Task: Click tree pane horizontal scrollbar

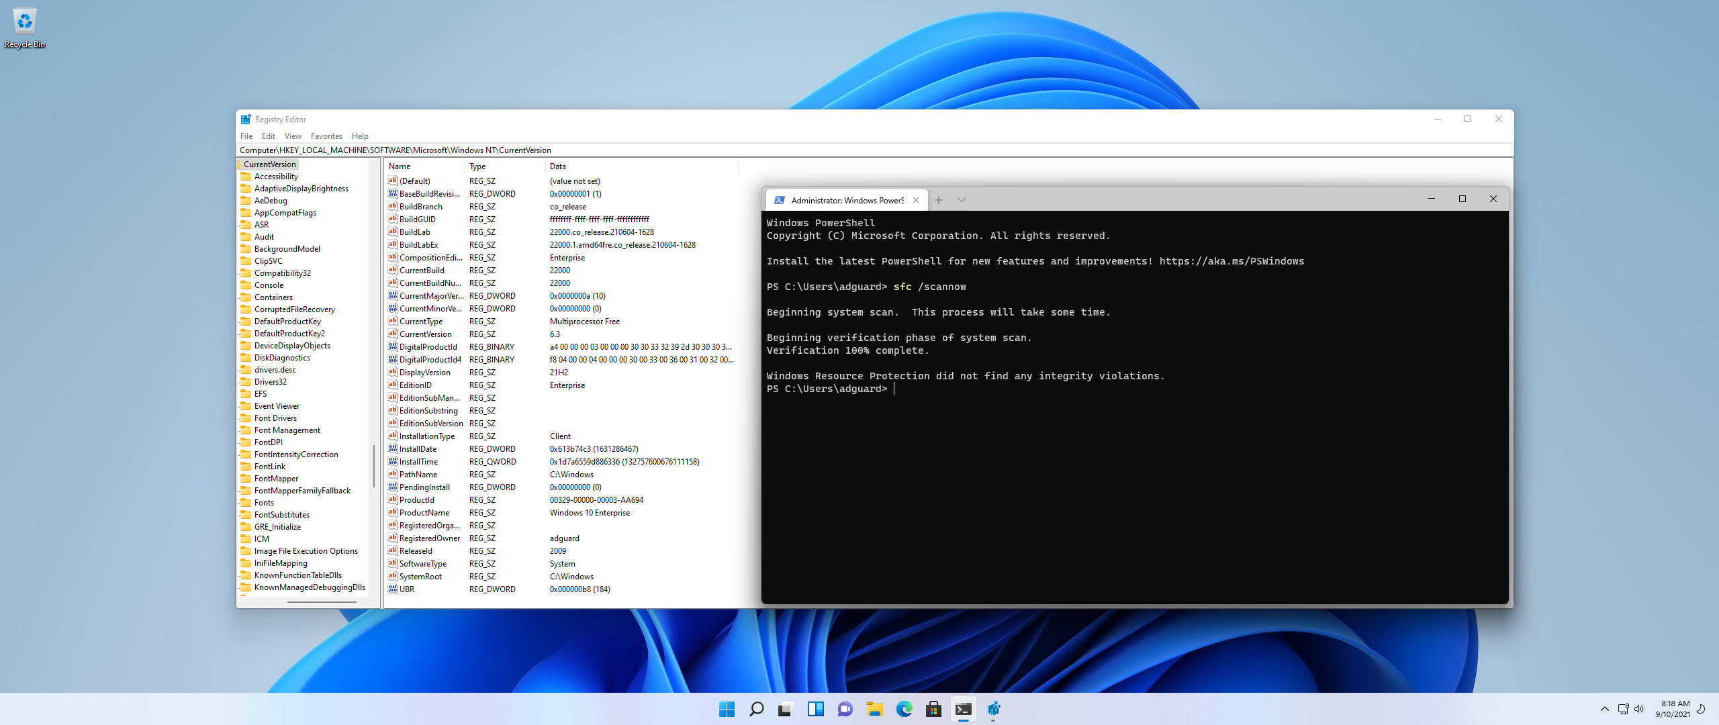Action: 322,602
